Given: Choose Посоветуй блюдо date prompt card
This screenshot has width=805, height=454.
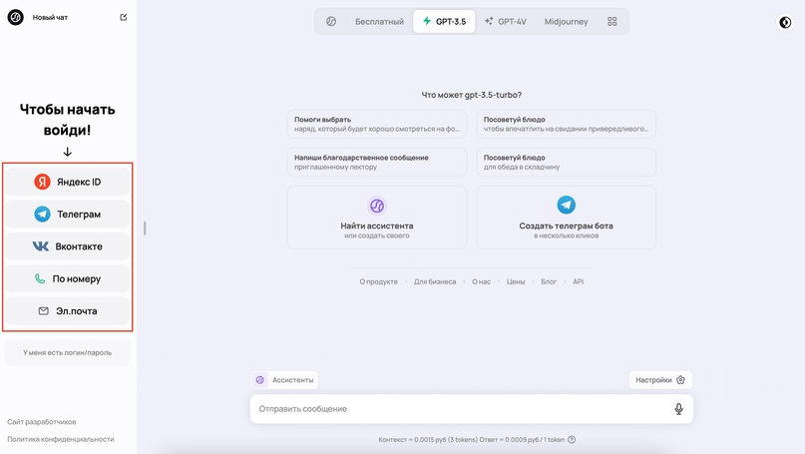Looking at the screenshot, I should pyautogui.click(x=566, y=124).
